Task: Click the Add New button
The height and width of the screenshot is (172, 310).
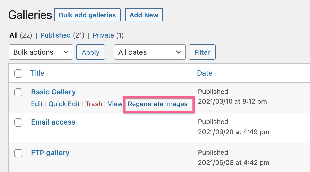Action: pos(144,15)
